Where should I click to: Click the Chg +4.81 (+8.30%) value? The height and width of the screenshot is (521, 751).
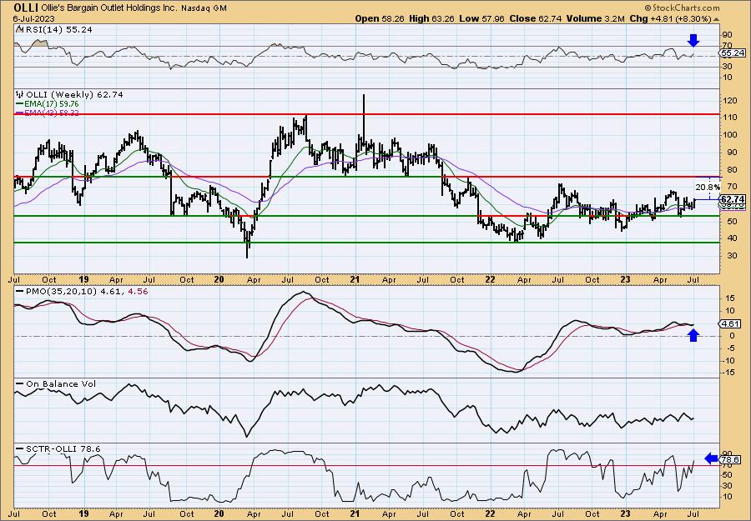671,18
